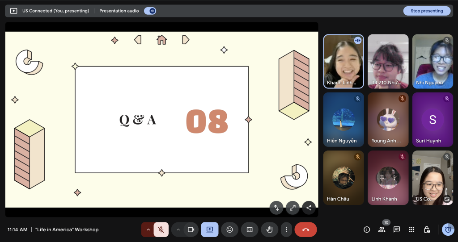Screen dimensions: 458x242
Task: Open more options three-dot menu
Action: (286, 229)
